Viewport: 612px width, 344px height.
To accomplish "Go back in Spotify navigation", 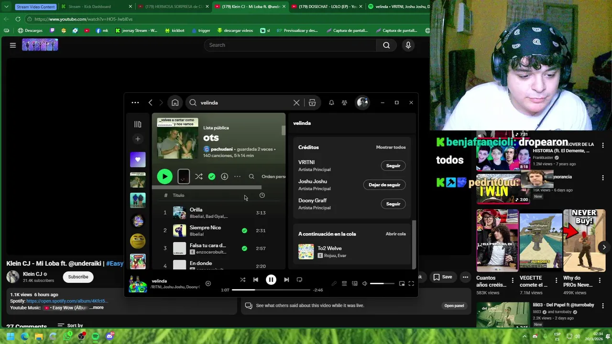I will [x=151, y=103].
